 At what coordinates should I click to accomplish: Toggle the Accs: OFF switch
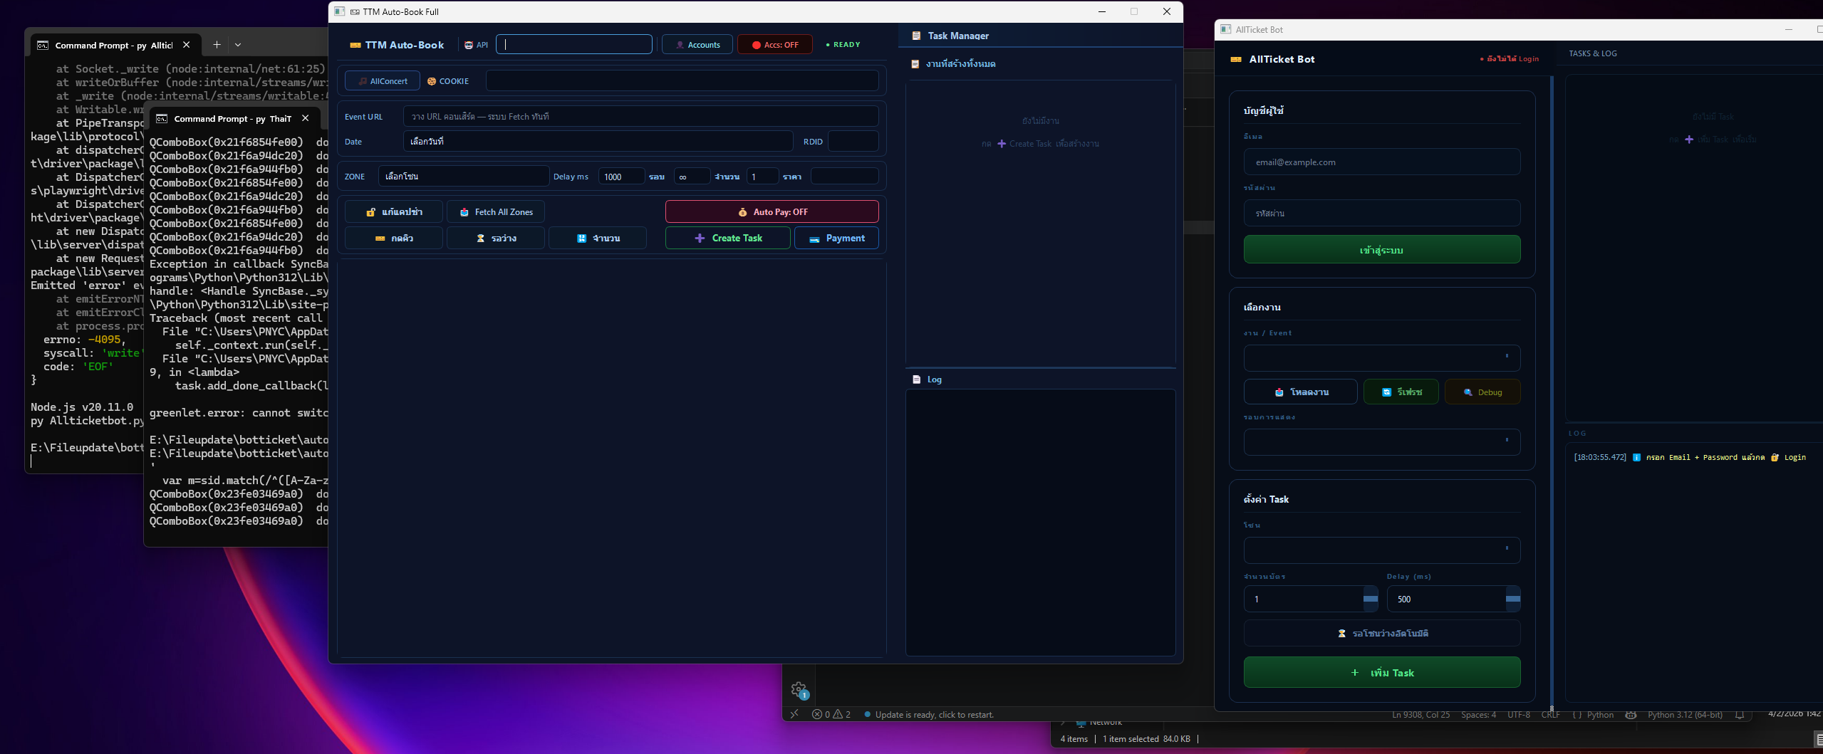coord(774,45)
